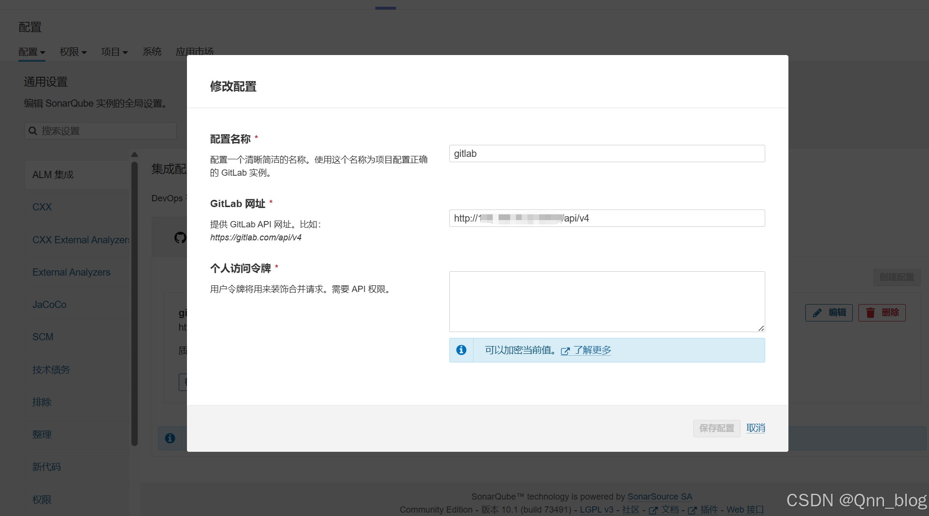Click the 通用设置 heading

pos(46,82)
